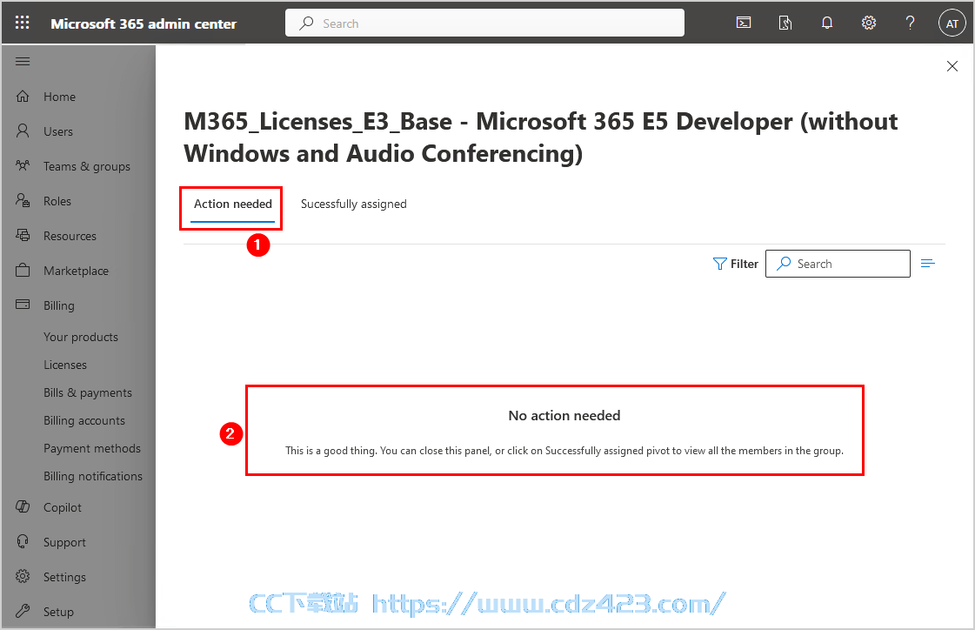The height and width of the screenshot is (630, 975).
Task: Click the Resources icon in sidebar
Action: click(x=23, y=235)
